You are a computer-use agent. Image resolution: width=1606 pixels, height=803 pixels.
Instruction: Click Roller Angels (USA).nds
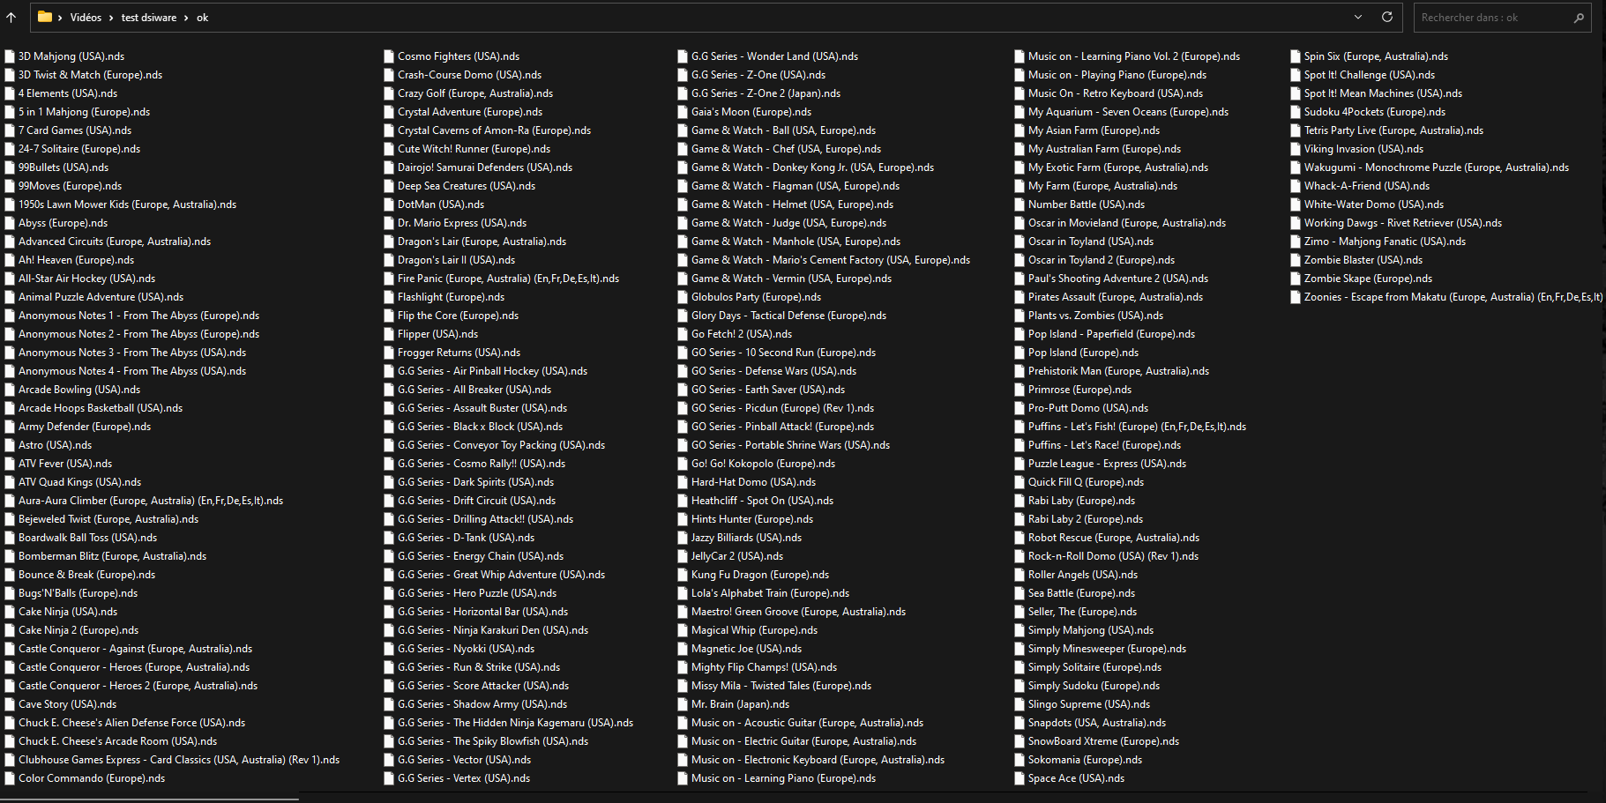point(1083,575)
